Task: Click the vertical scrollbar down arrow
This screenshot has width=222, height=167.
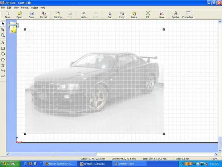Action: coord(219,150)
